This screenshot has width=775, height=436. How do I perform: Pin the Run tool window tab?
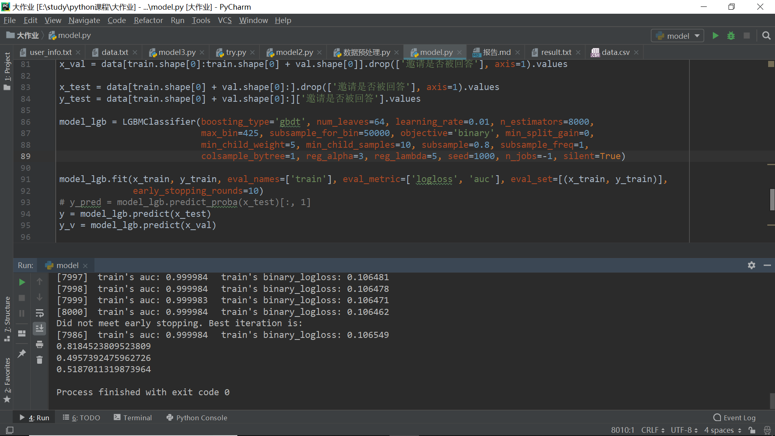(x=22, y=353)
